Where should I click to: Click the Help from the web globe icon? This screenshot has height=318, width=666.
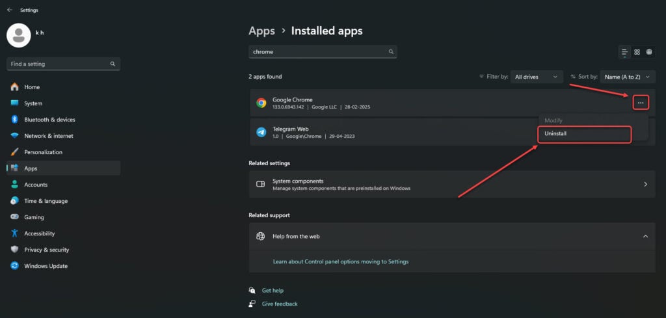260,236
